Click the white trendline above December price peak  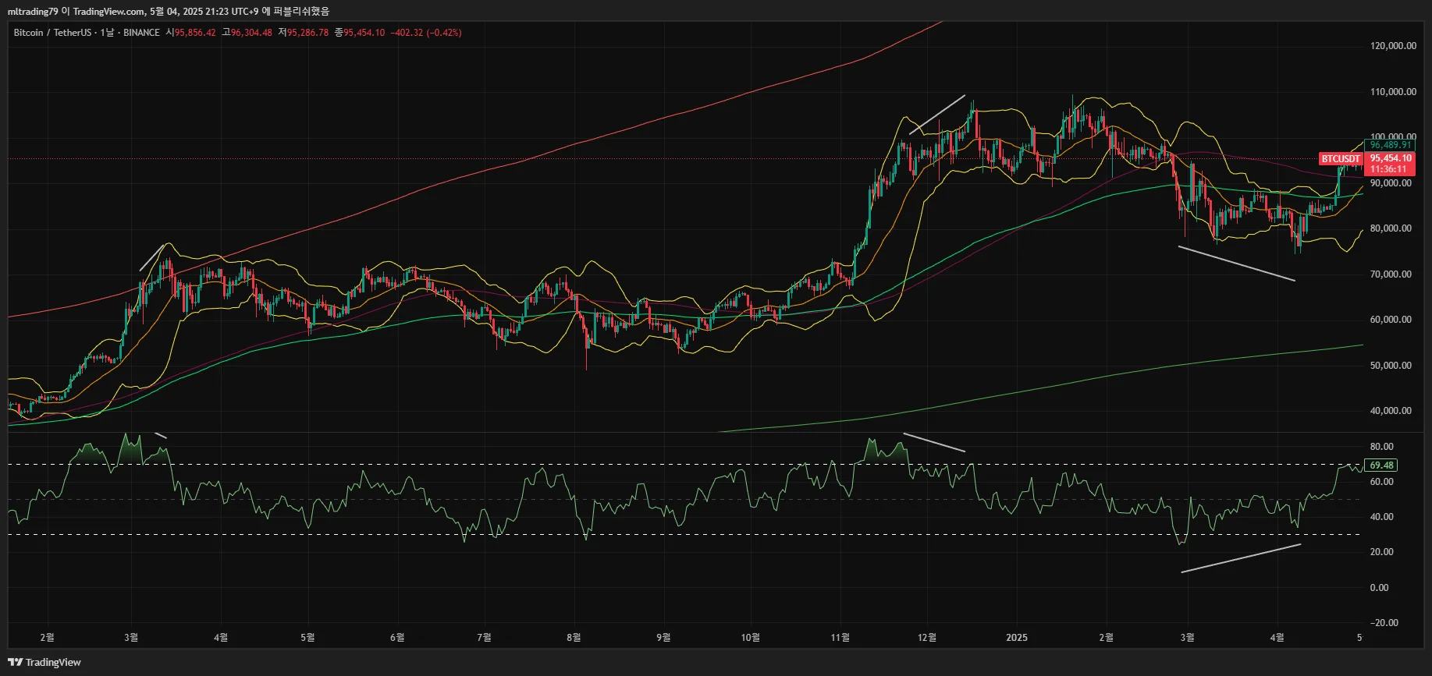coord(937,115)
